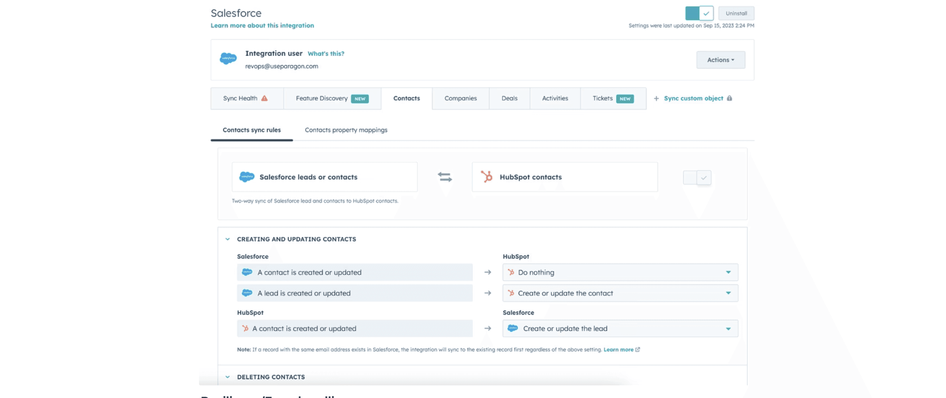The image size is (946, 398).
Task: Open the Learn more link in the note
Action: click(618, 349)
